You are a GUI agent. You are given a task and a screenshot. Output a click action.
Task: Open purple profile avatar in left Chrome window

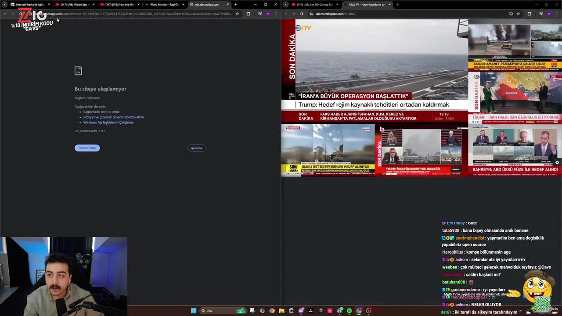(268, 14)
